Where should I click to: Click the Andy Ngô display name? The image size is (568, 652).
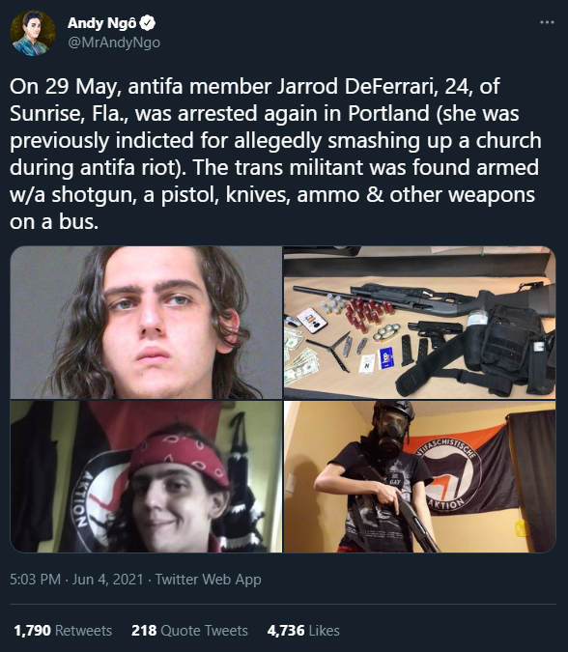tap(101, 23)
